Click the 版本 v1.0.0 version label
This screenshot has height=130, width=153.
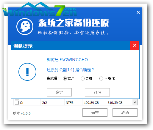(x=22, y=113)
